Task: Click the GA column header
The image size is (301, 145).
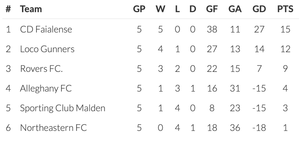Action: (235, 9)
